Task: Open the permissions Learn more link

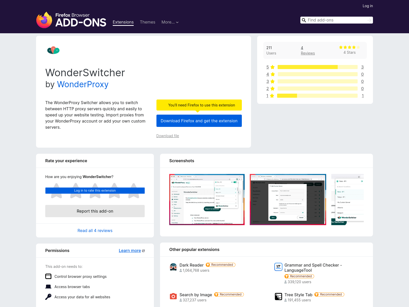Action: [x=130, y=251]
